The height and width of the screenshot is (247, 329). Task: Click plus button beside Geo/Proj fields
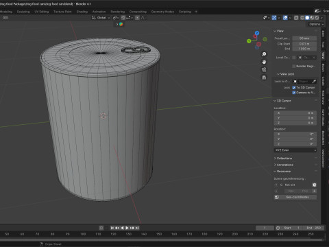tap(315, 191)
